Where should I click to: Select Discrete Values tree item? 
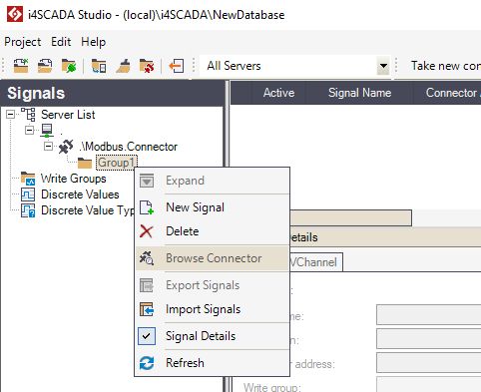click(80, 195)
